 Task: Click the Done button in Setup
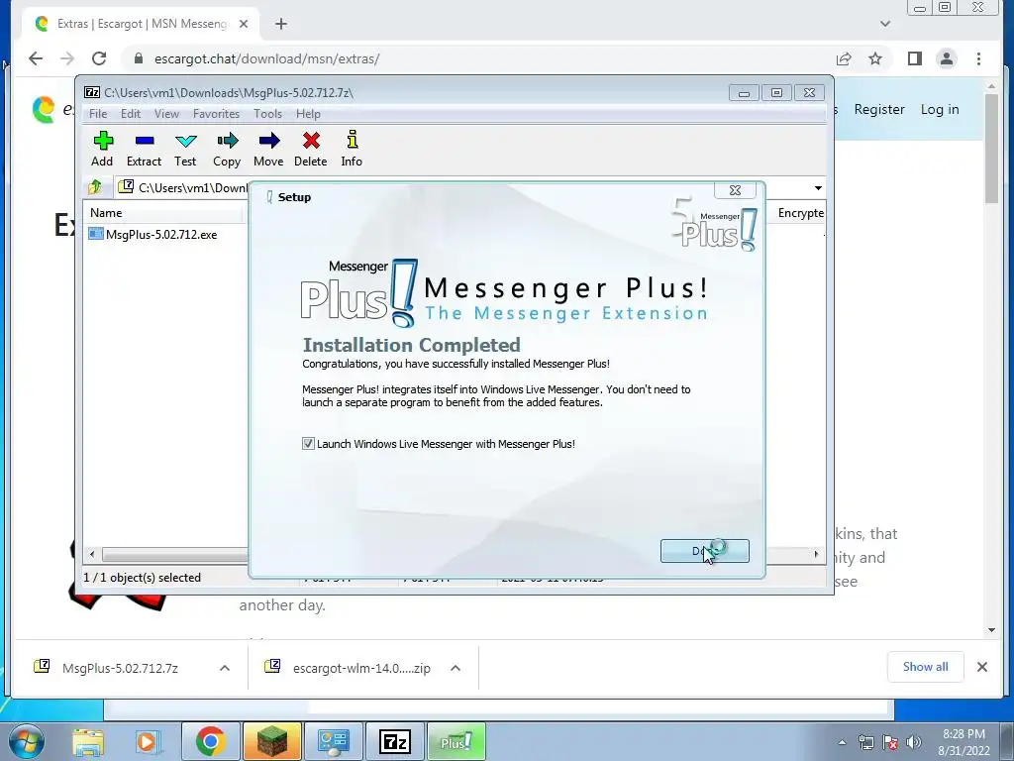coord(705,551)
